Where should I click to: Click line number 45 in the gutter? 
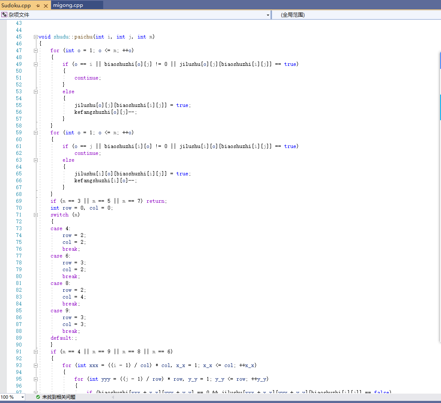click(x=18, y=37)
